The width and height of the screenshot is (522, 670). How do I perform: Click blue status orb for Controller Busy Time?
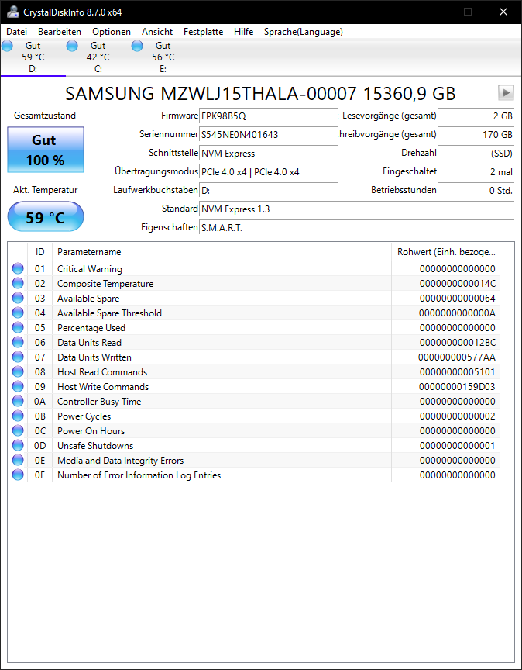[x=18, y=401]
